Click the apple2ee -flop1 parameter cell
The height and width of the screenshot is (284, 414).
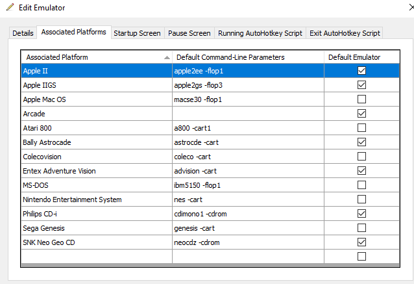(248, 71)
